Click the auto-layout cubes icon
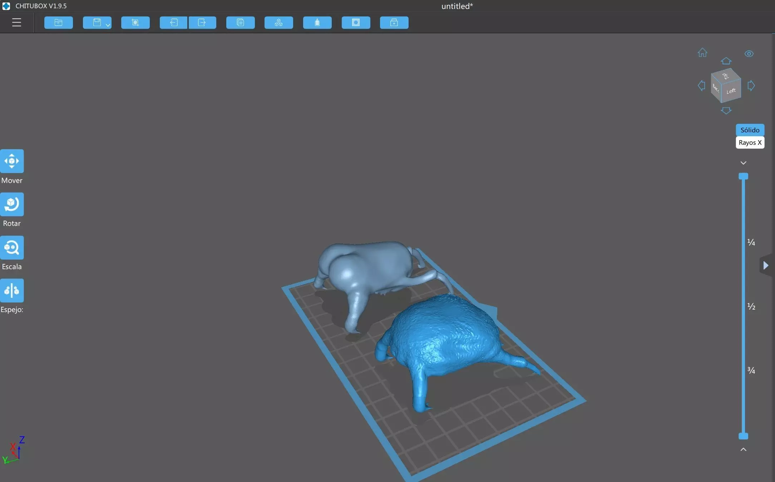This screenshot has height=482, width=775. 278,23
